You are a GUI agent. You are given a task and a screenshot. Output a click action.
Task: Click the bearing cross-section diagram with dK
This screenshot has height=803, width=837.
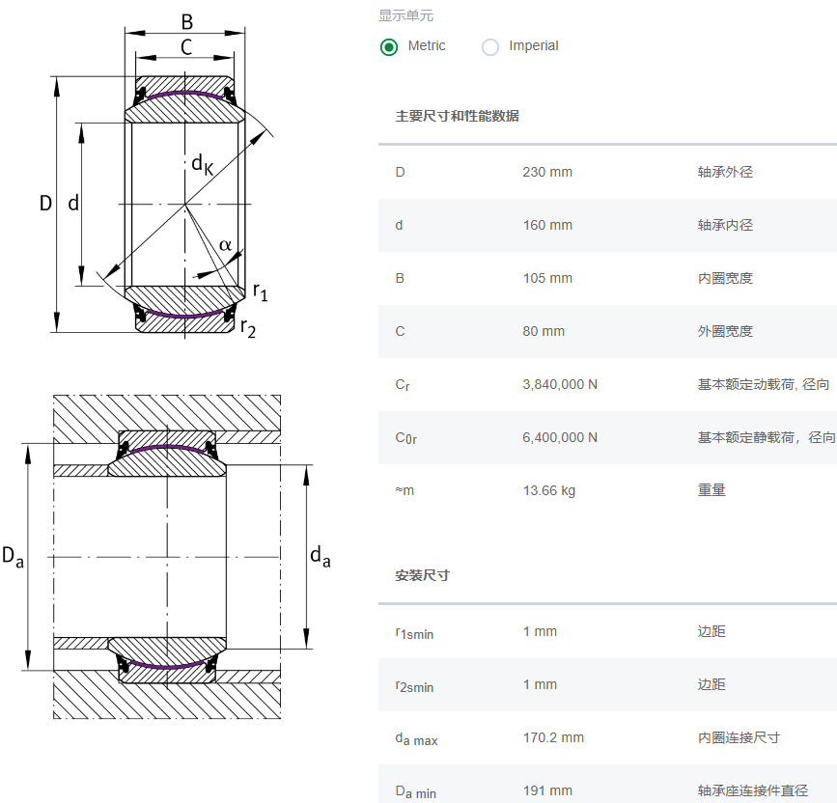[157, 178]
